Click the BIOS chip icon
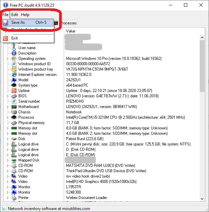Screen dimensions: 209x212 pos(14,96)
